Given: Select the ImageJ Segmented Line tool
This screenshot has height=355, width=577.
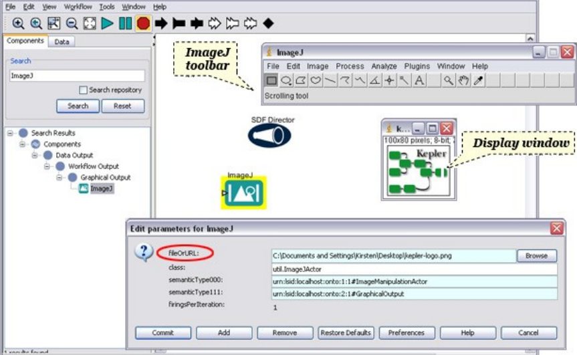Looking at the screenshot, I should pos(345,80).
